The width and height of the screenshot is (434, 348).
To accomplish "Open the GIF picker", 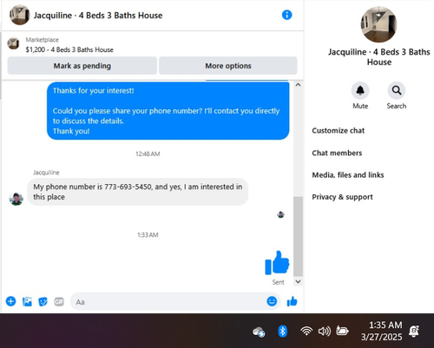I will pos(59,302).
